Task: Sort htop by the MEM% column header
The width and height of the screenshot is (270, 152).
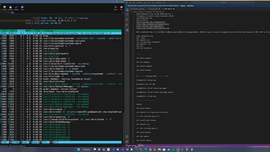Action: 28,31
